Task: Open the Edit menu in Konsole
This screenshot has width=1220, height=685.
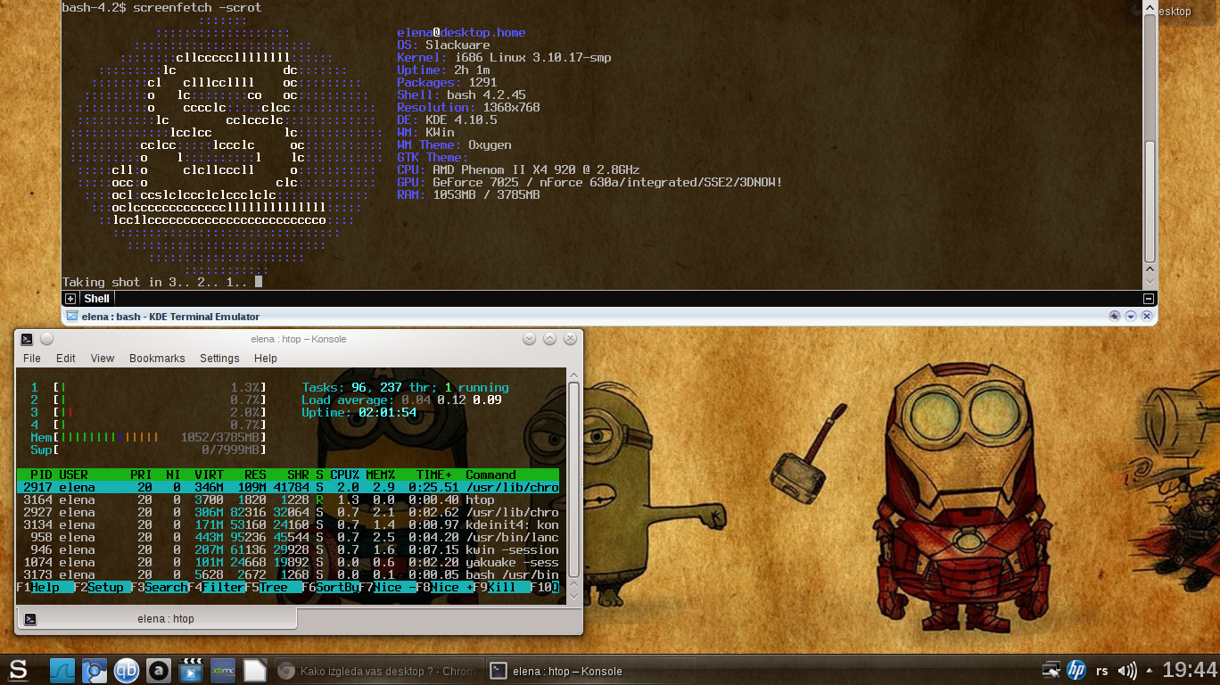Action: pyautogui.click(x=66, y=359)
